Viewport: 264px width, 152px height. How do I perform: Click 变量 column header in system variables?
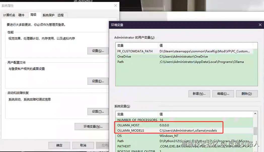pos(137,114)
